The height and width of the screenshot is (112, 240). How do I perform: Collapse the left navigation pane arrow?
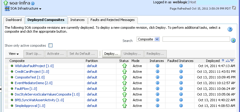click(x=1, y=89)
